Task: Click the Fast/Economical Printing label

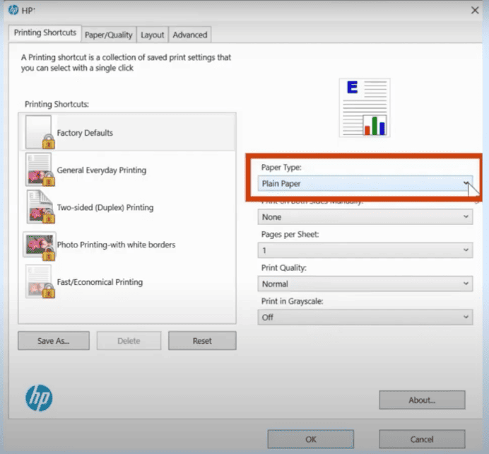Action: coord(100,282)
